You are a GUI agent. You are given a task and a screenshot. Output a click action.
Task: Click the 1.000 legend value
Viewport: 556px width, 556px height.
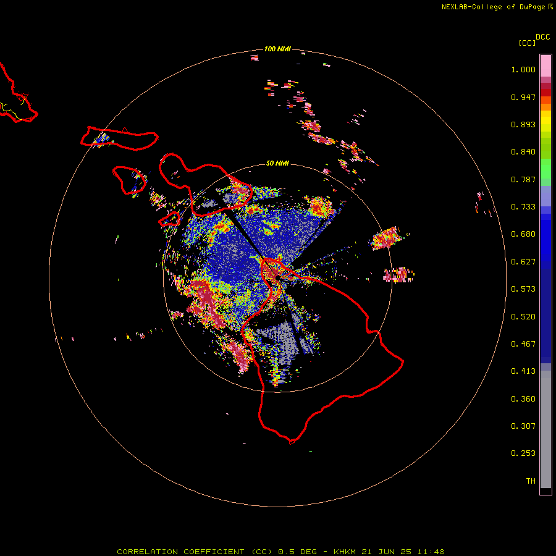click(x=523, y=69)
